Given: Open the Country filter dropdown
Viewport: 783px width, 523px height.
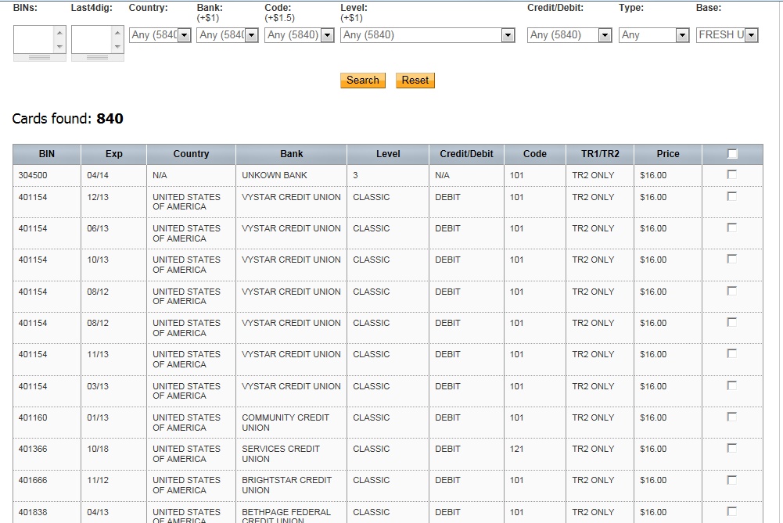Looking at the screenshot, I should coord(160,35).
